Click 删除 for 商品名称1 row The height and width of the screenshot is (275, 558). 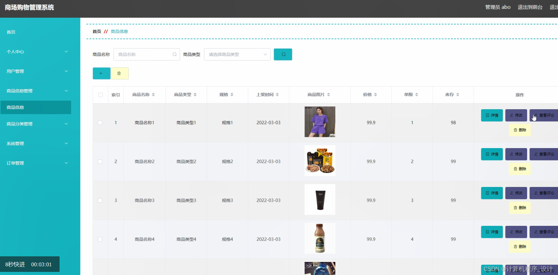tap(520, 130)
